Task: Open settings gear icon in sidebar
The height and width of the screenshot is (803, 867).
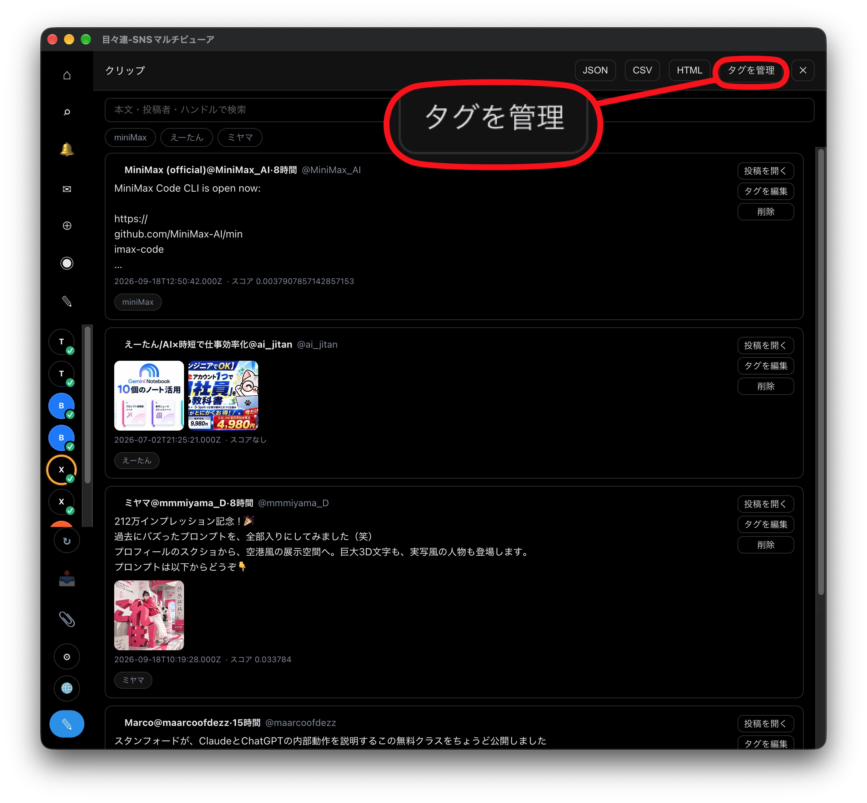Action: click(67, 656)
